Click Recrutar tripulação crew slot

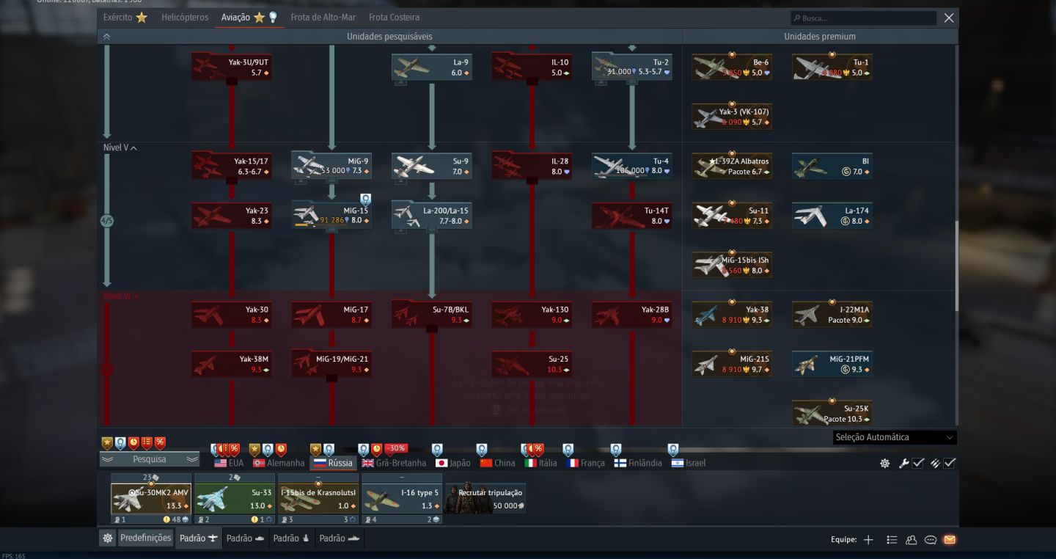pos(485,498)
